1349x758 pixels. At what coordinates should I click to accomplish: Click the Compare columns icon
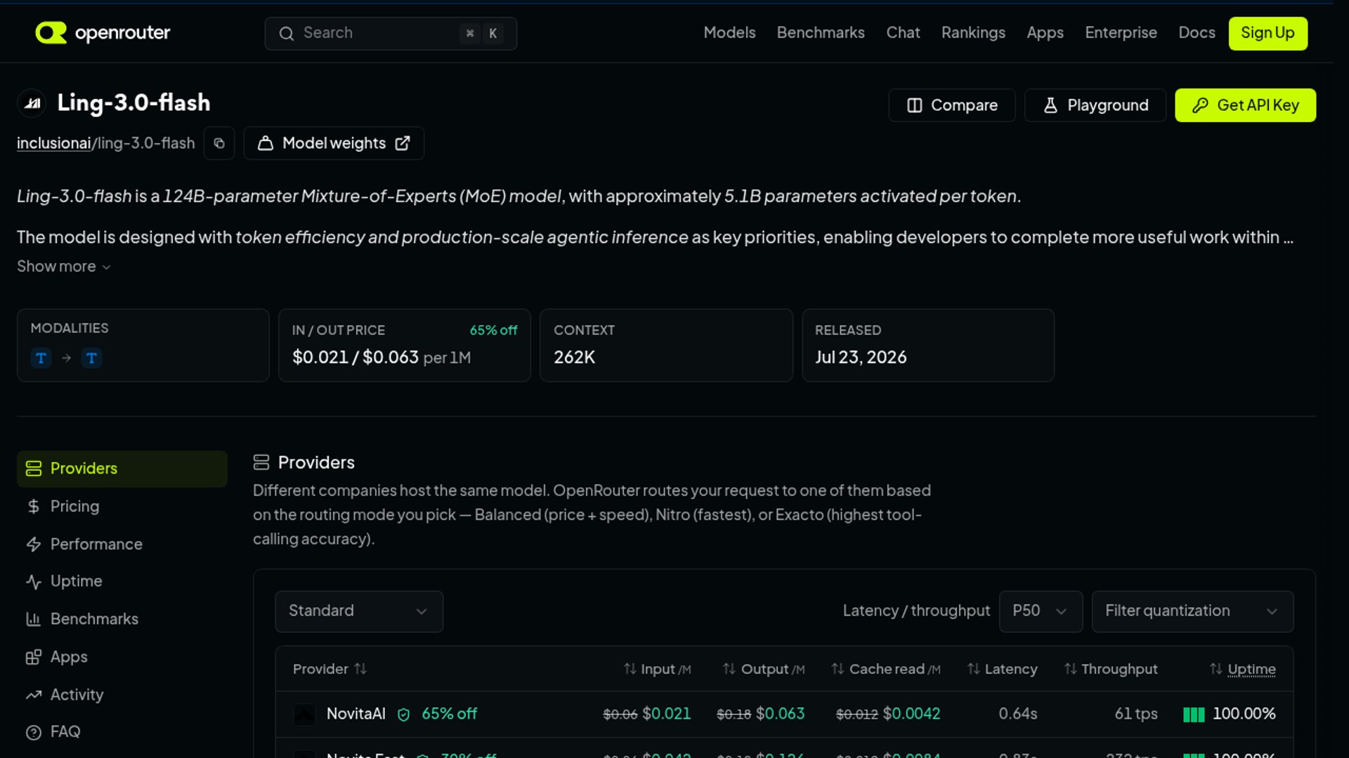click(x=914, y=105)
